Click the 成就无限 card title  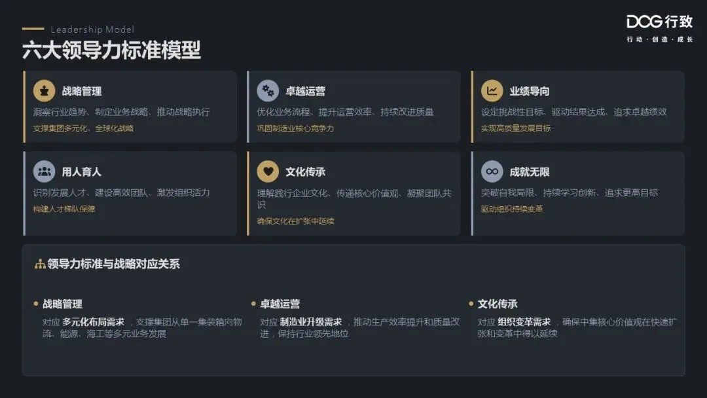[x=530, y=172]
